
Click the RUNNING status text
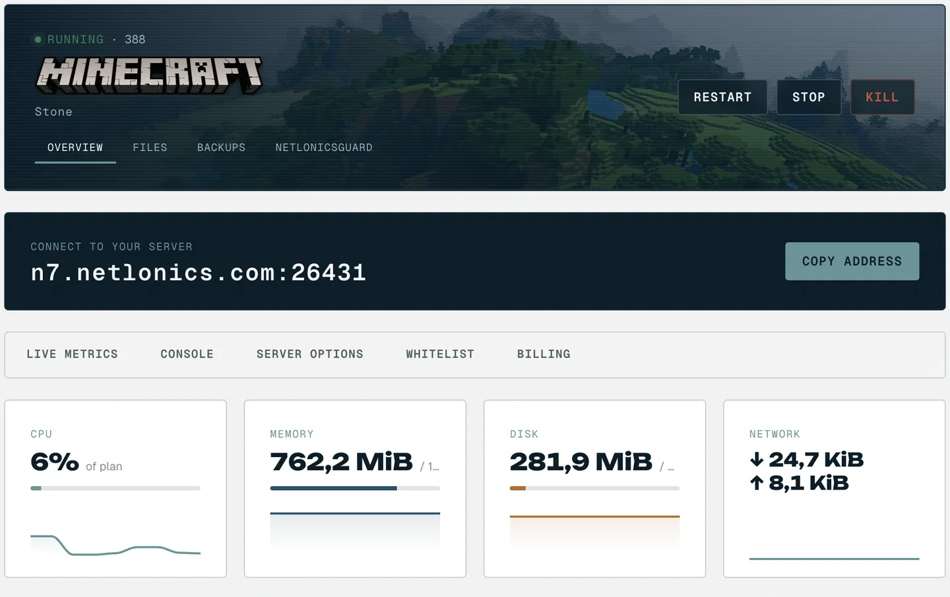pyautogui.click(x=75, y=40)
